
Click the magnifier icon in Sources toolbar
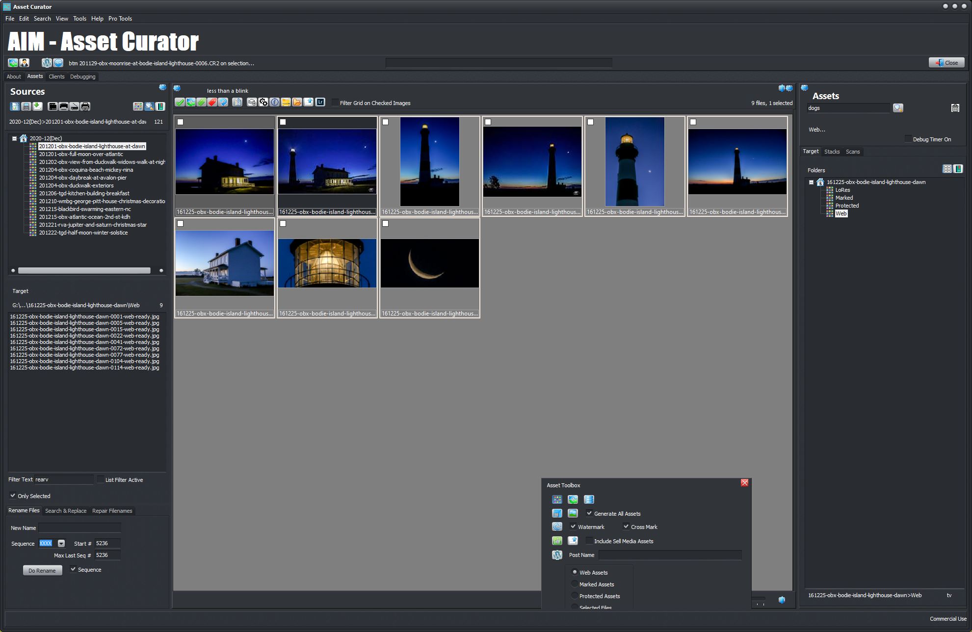pos(149,106)
